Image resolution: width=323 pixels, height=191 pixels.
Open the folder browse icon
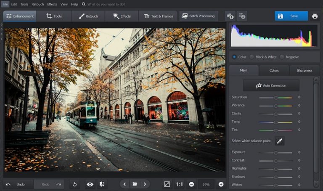tap(135, 184)
